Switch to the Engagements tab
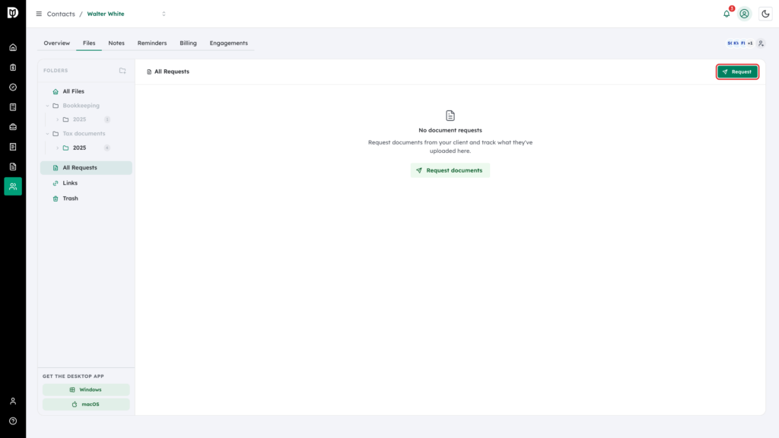The width and height of the screenshot is (779, 438). pyautogui.click(x=228, y=43)
